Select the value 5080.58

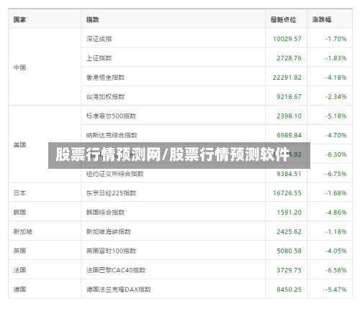pos(289,251)
